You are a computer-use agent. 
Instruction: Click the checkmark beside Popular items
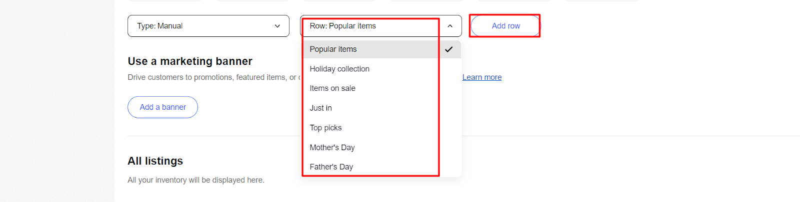(x=448, y=49)
